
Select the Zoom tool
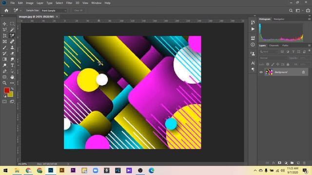(4, 83)
